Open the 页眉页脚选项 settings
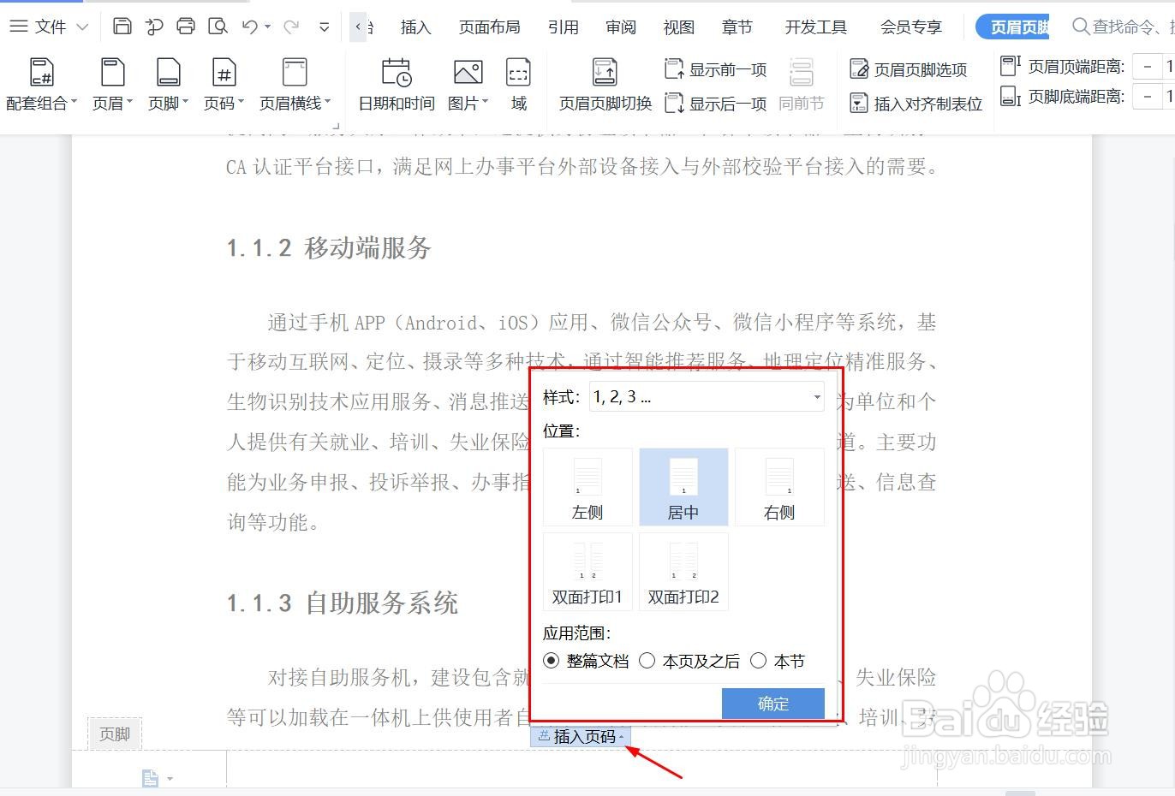Screen dimensions: 1175x796 [913, 68]
